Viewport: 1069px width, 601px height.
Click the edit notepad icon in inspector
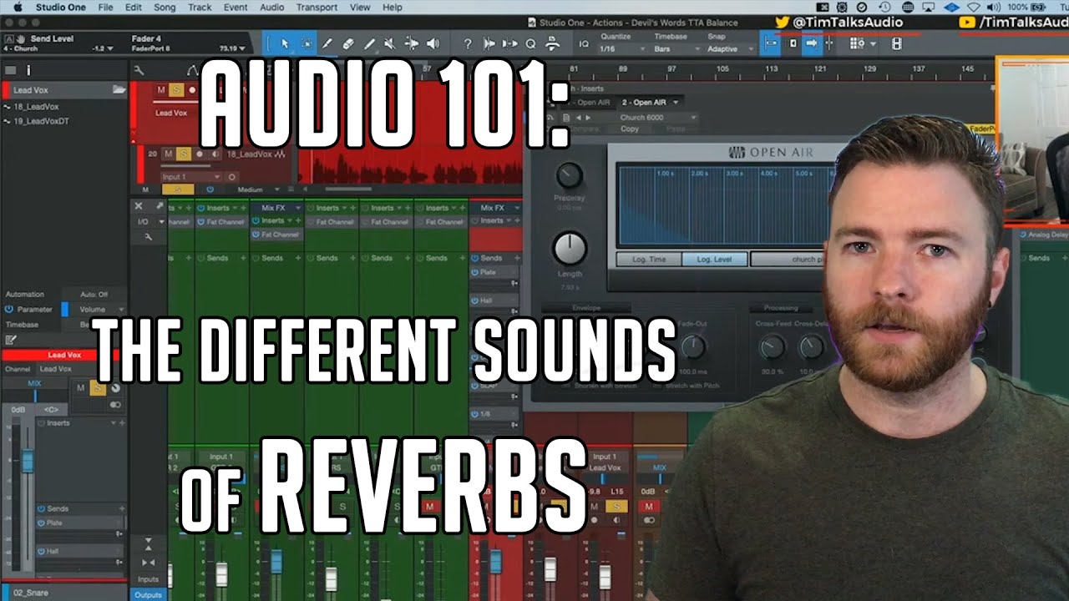[x=11, y=340]
